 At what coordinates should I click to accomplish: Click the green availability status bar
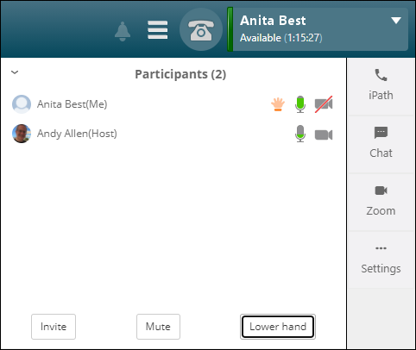(x=230, y=29)
